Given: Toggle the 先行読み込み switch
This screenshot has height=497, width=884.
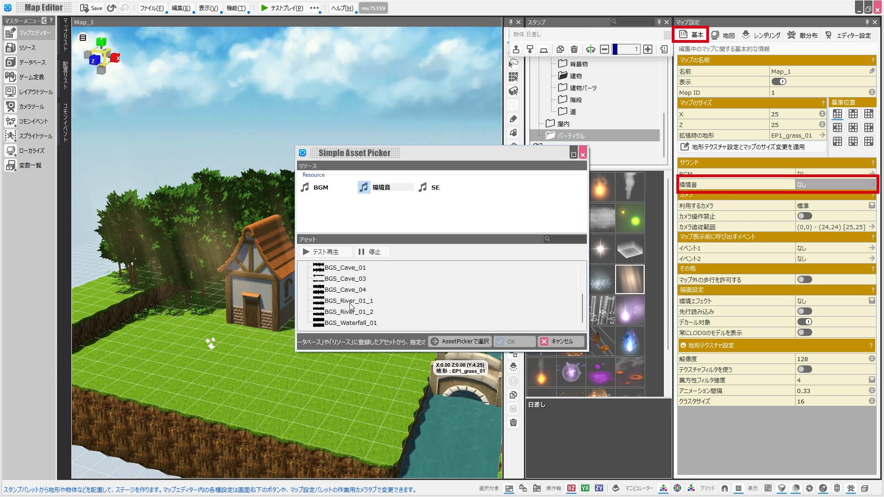Looking at the screenshot, I should [x=805, y=312].
